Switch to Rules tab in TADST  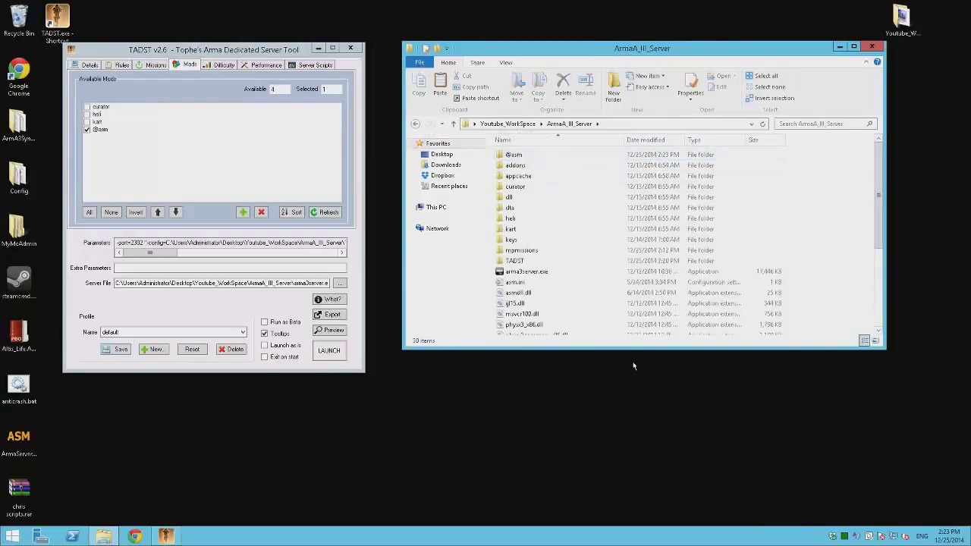click(x=117, y=65)
